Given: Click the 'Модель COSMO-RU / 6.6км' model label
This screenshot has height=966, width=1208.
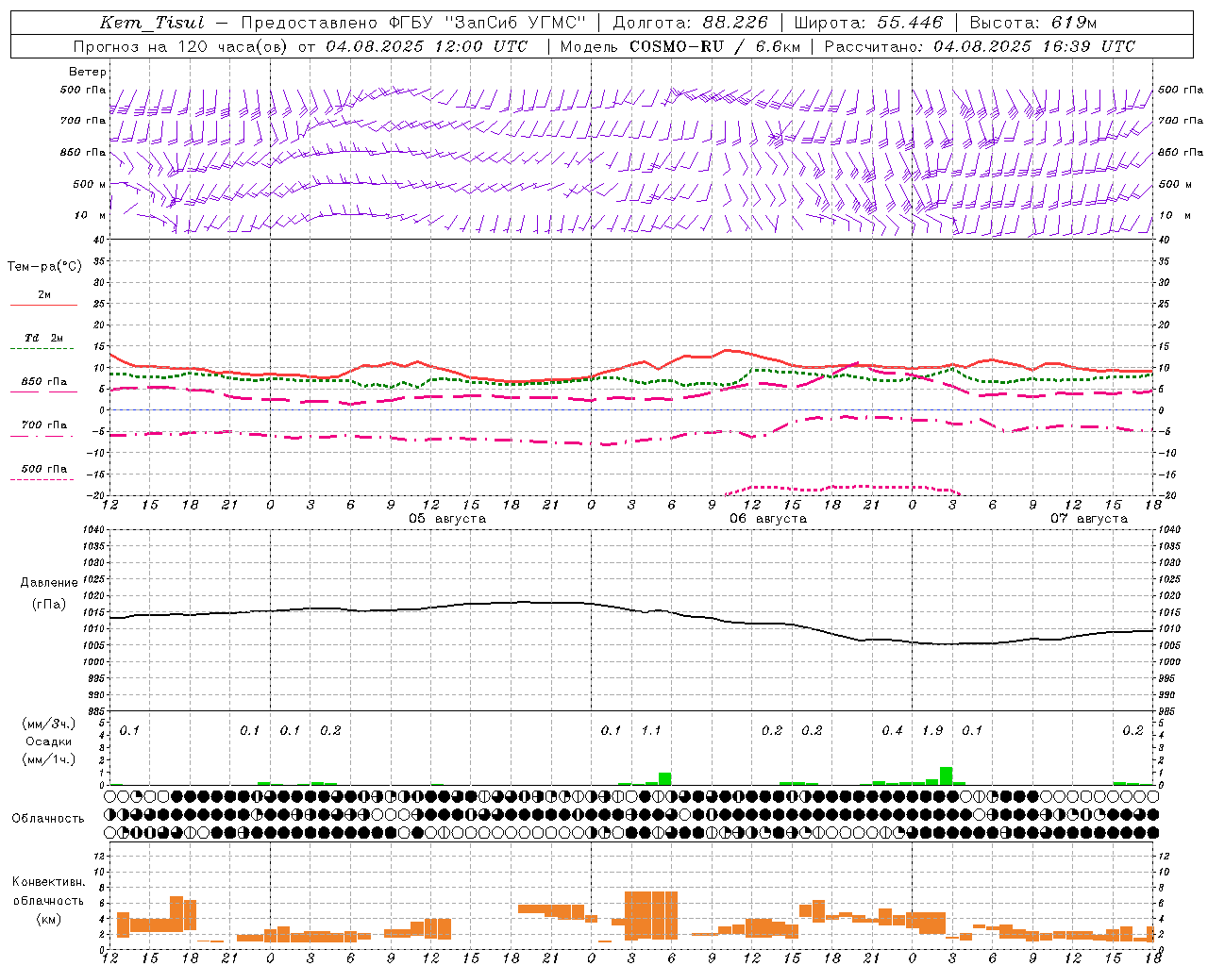Looking at the screenshot, I should (x=679, y=46).
